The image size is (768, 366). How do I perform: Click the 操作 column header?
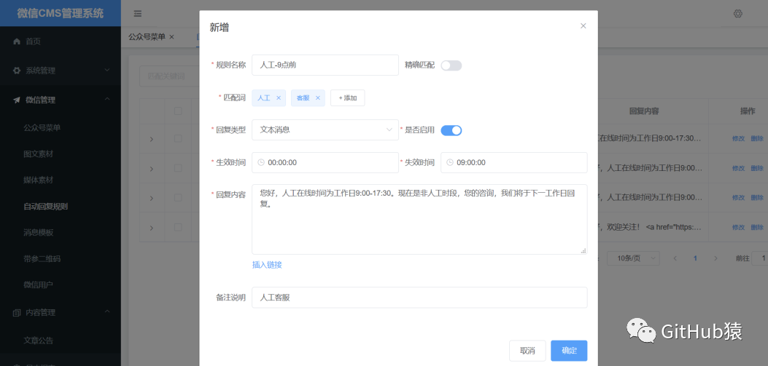(x=748, y=111)
